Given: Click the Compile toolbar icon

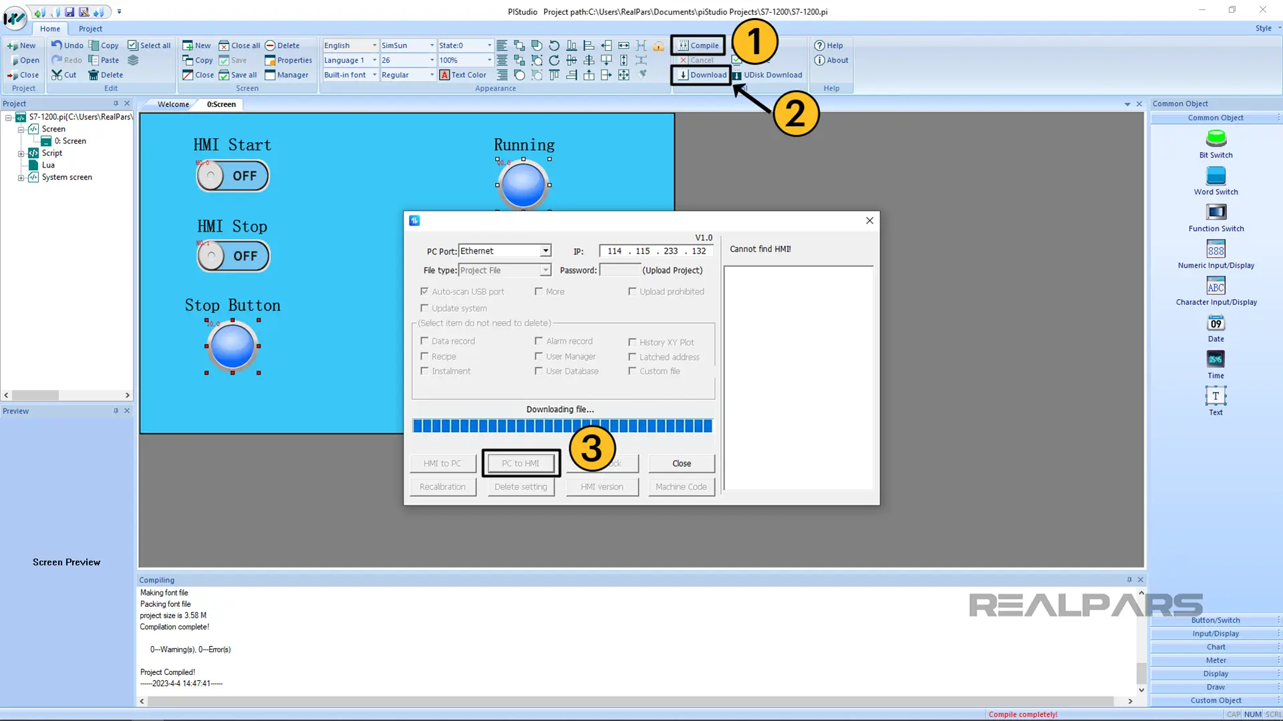Looking at the screenshot, I should coord(699,45).
